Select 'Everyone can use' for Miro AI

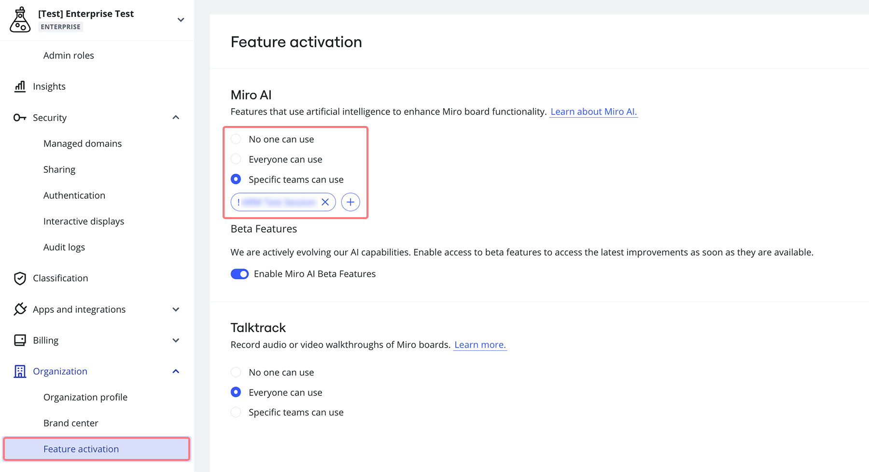(236, 159)
